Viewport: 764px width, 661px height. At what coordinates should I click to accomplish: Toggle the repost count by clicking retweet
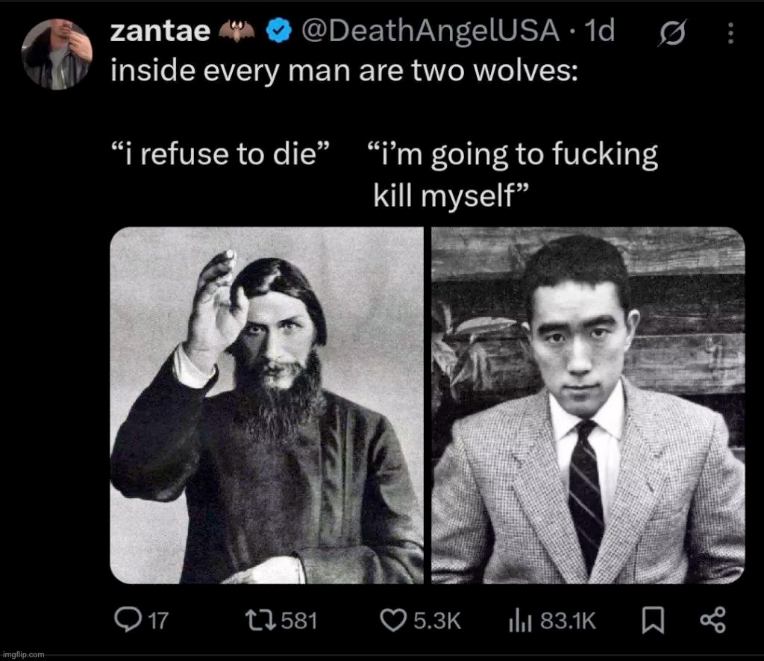coord(260,618)
